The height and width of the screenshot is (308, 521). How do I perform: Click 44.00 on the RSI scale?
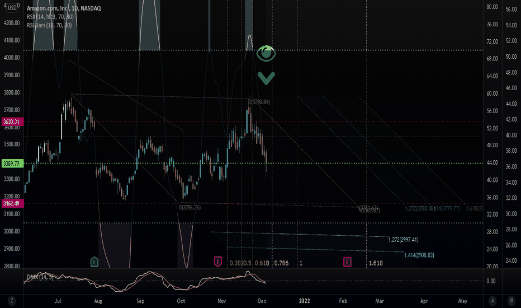tap(492, 163)
